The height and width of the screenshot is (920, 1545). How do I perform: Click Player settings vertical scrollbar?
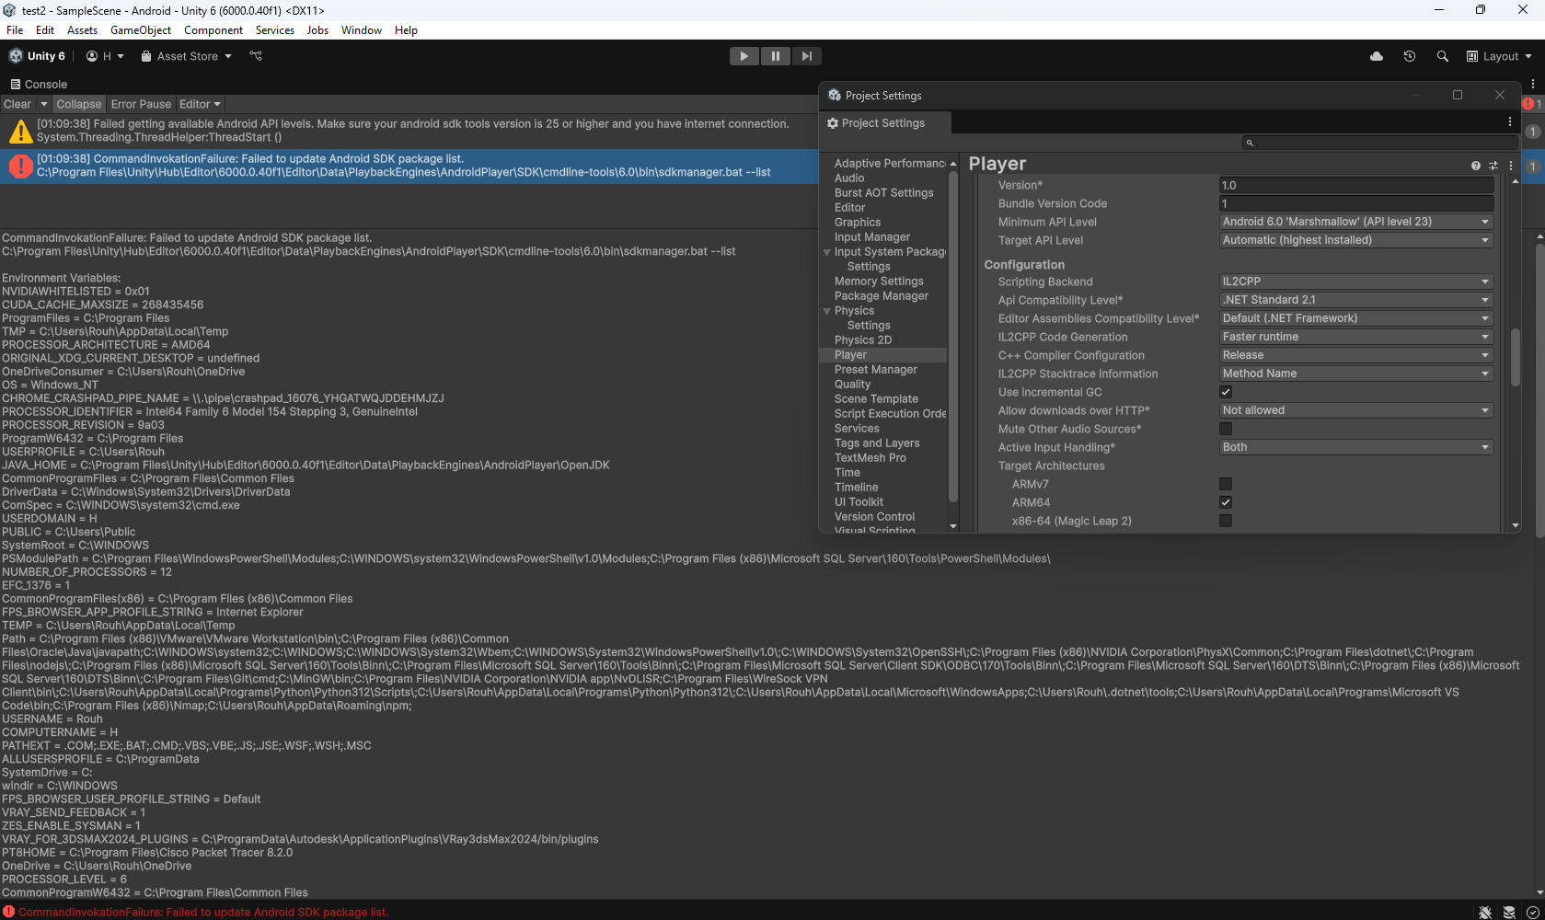tap(1515, 357)
